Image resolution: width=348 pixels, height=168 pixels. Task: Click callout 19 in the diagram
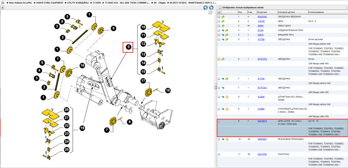(83, 128)
